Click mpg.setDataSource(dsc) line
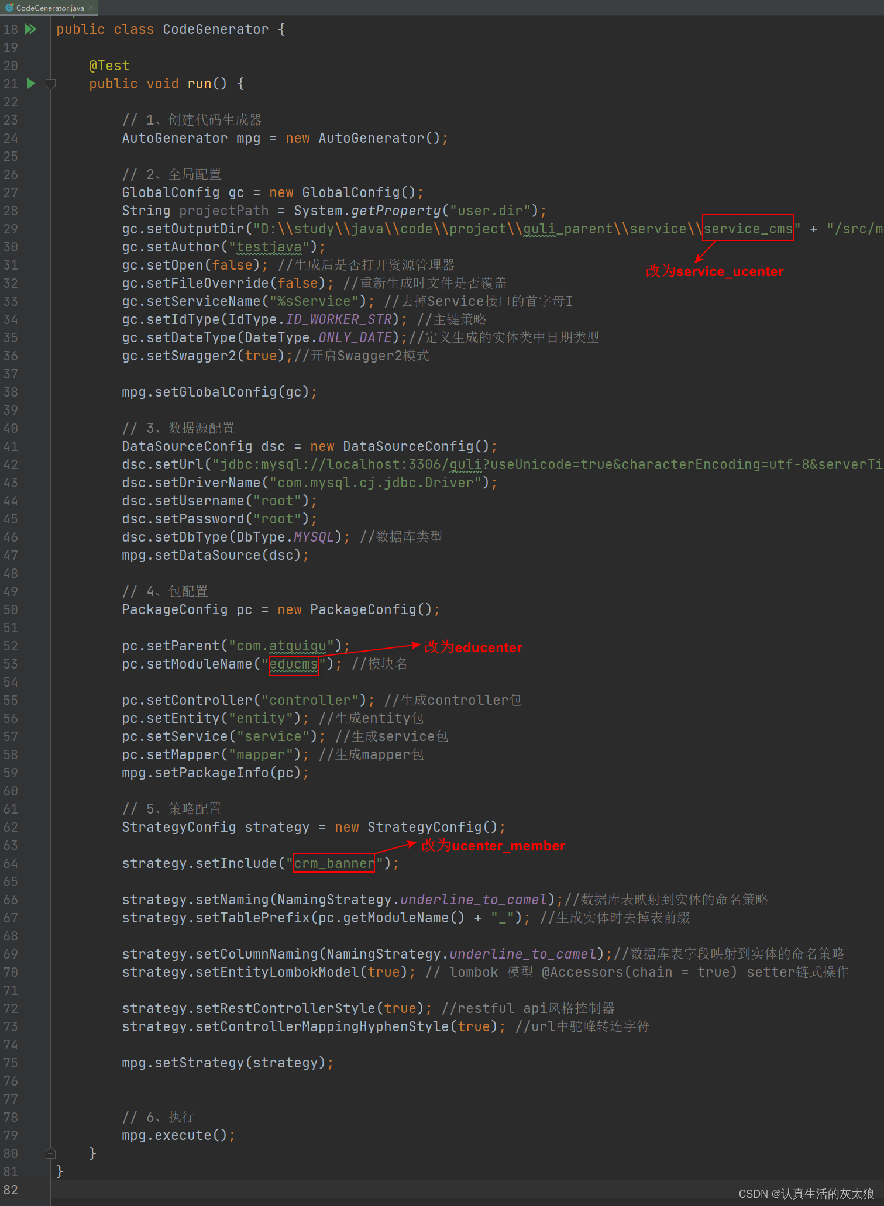Viewport: 884px width, 1206px height. [215, 555]
